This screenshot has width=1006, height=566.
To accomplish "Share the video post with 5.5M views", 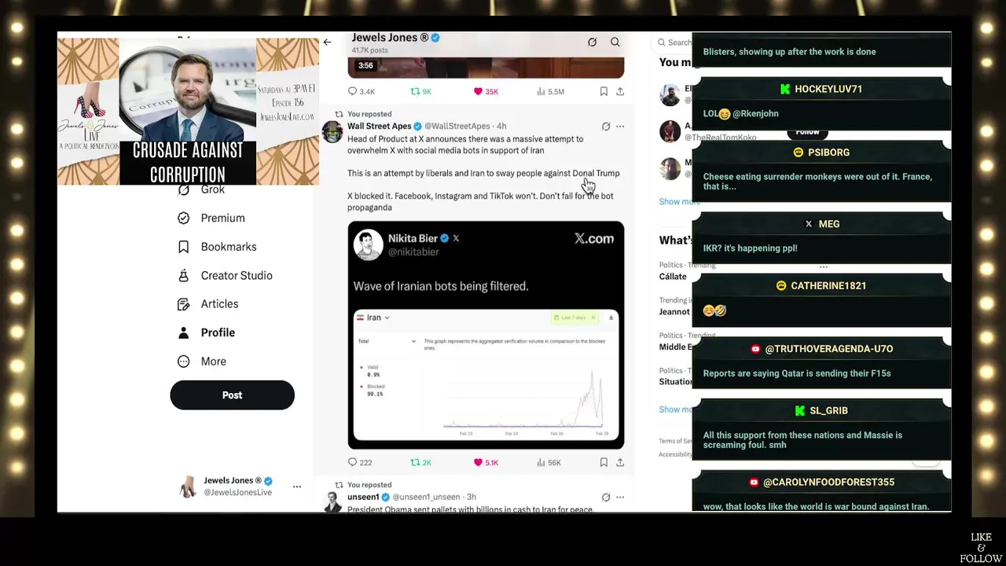I will [x=620, y=91].
